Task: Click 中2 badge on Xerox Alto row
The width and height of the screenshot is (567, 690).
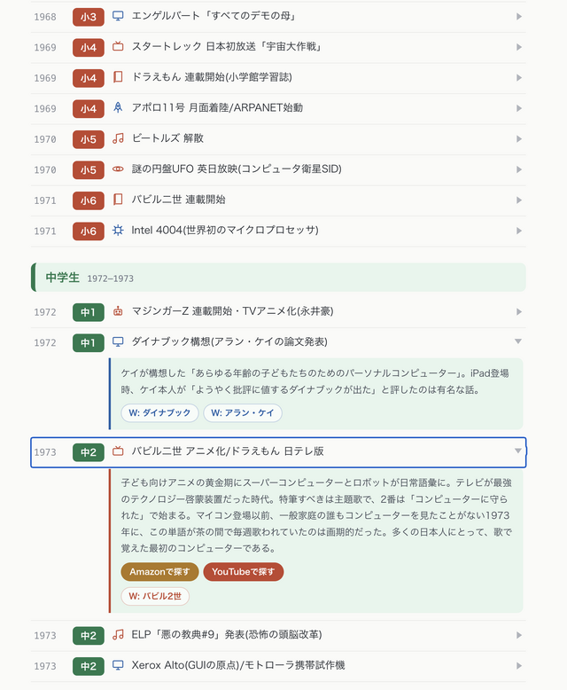Action: [x=89, y=666]
